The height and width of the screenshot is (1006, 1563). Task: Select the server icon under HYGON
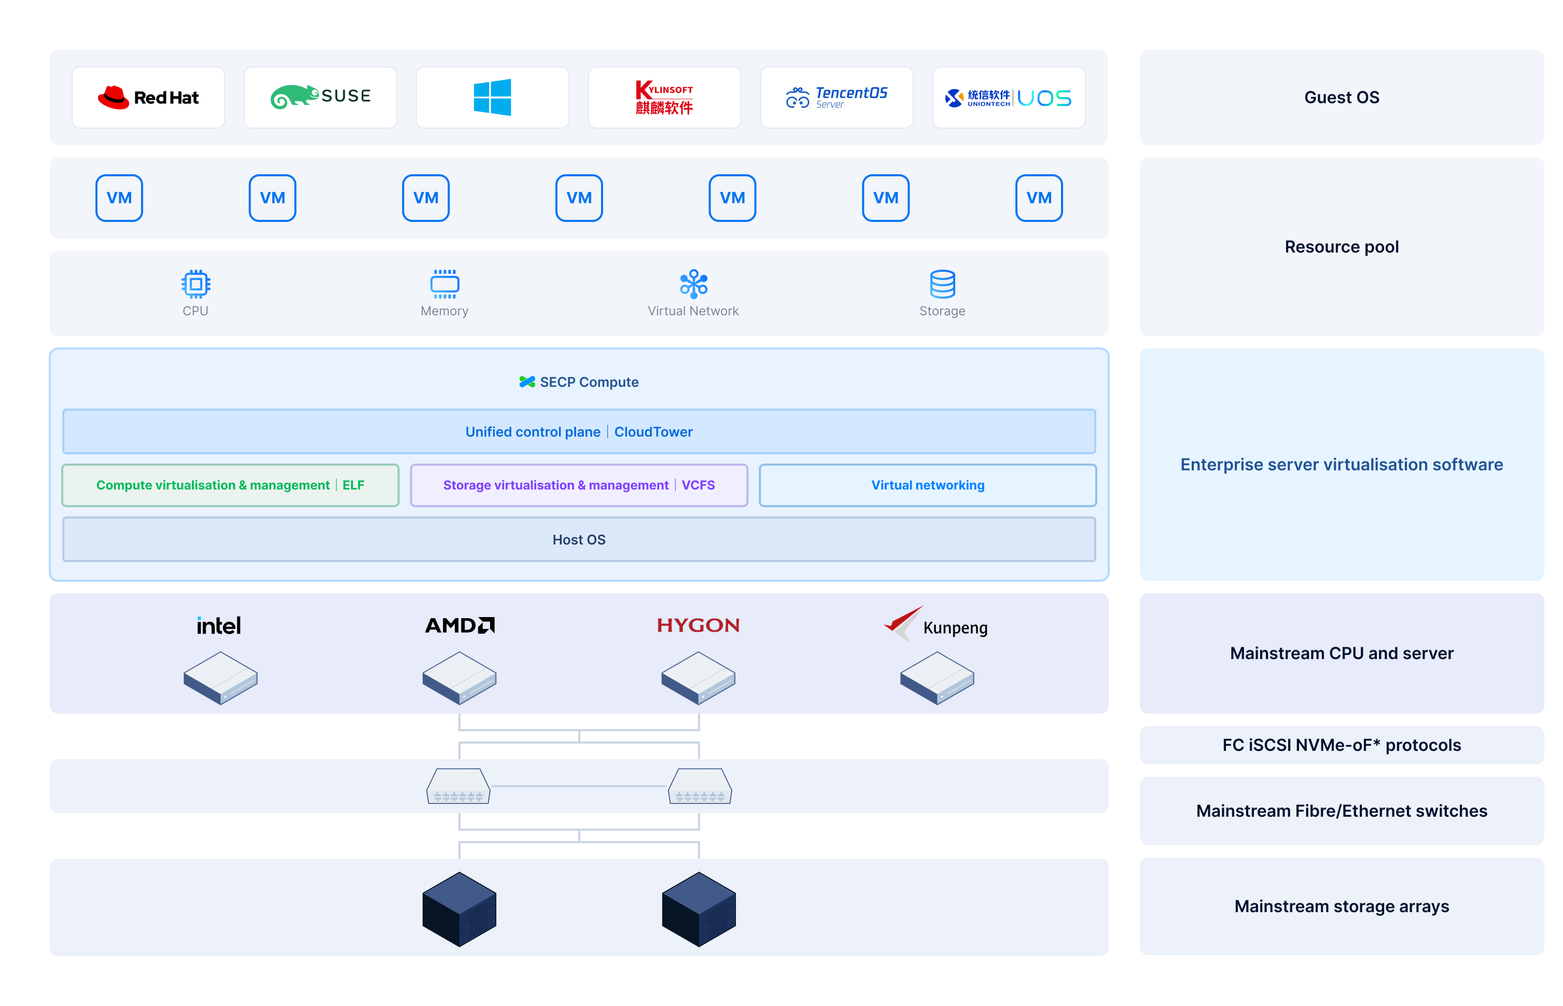click(697, 677)
